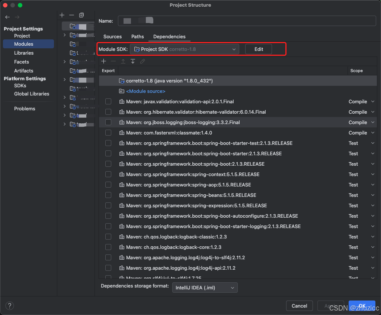Click the Cancel button
Image resolution: width=381 pixels, height=315 pixels.
299,306
